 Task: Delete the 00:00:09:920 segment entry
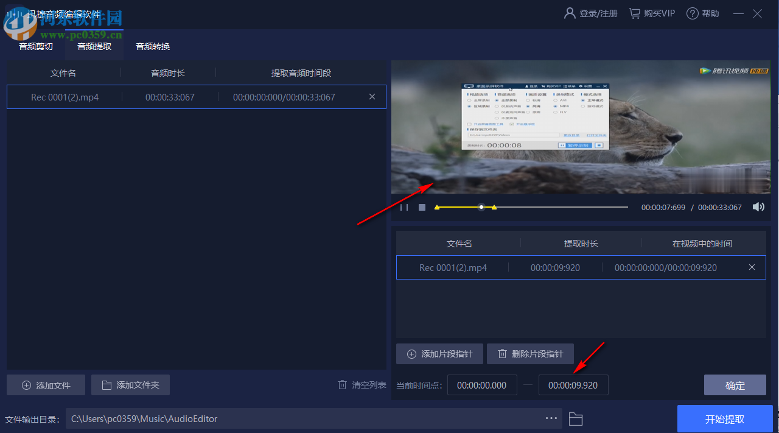tap(752, 267)
